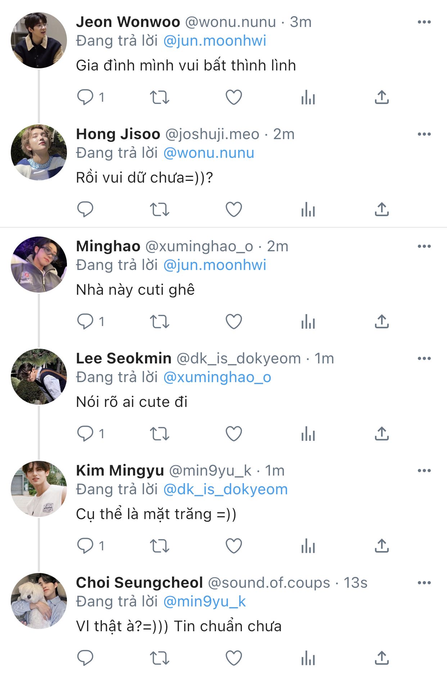Retweet Hong Jisoo's reply
447x674 pixels.
point(159,209)
